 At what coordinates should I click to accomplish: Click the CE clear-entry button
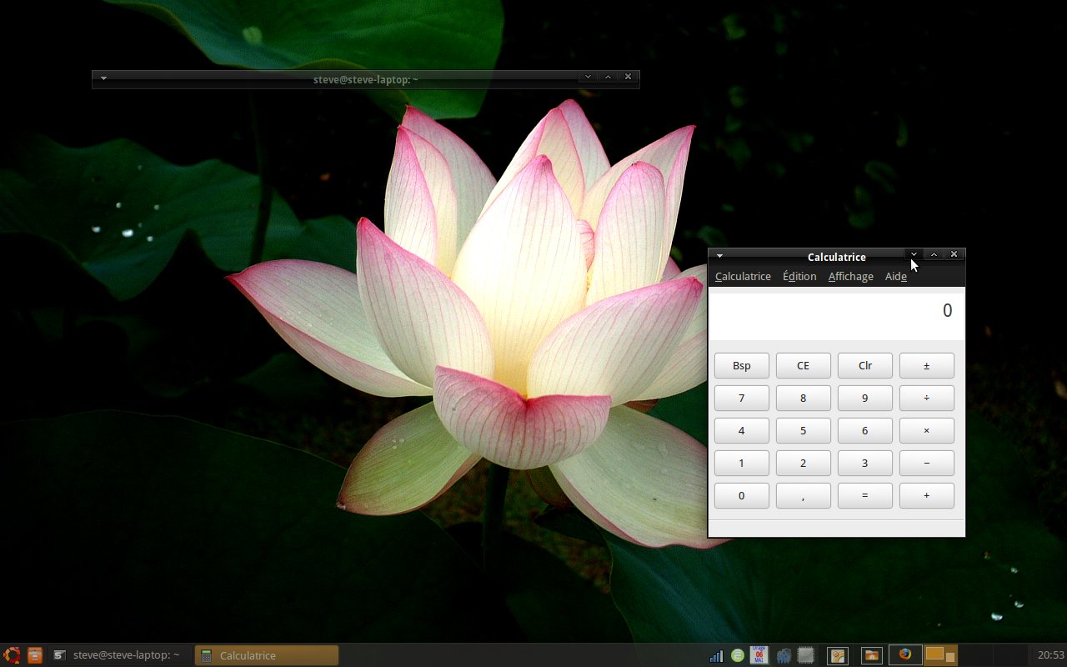(804, 365)
